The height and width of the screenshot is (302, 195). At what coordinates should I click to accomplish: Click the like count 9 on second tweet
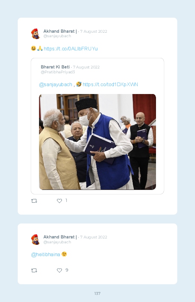(67, 270)
